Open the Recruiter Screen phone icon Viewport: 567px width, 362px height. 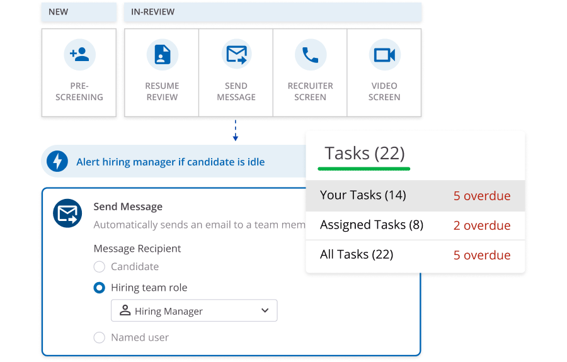310,55
